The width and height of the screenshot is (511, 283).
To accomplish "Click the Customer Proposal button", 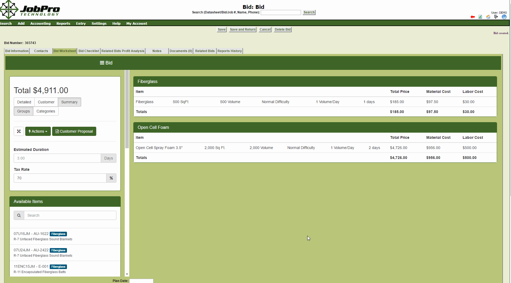I will (74, 131).
